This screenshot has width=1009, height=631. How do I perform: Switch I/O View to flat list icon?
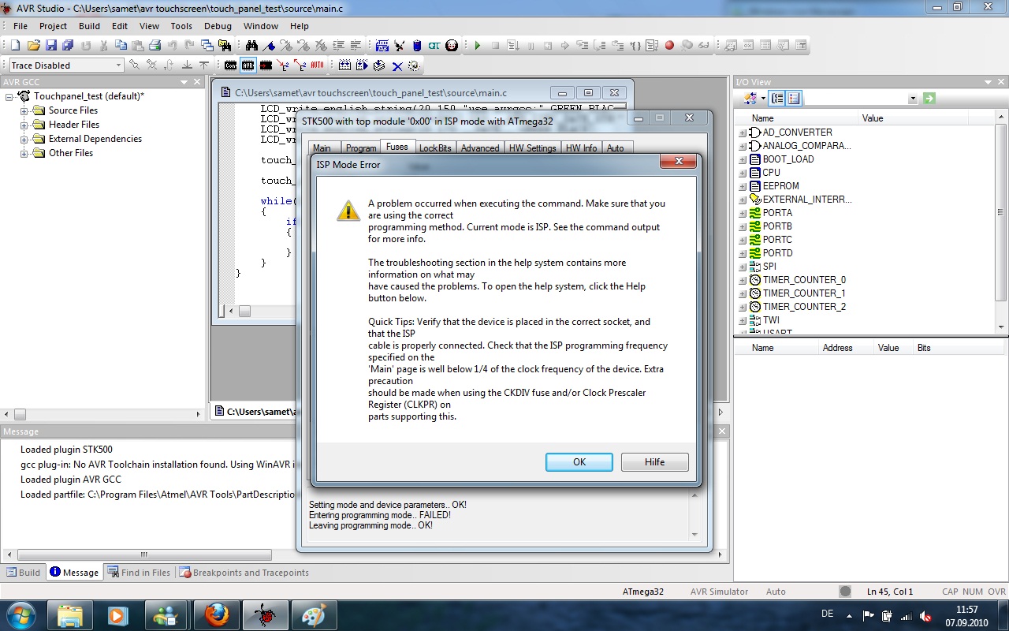click(x=794, y=99)
